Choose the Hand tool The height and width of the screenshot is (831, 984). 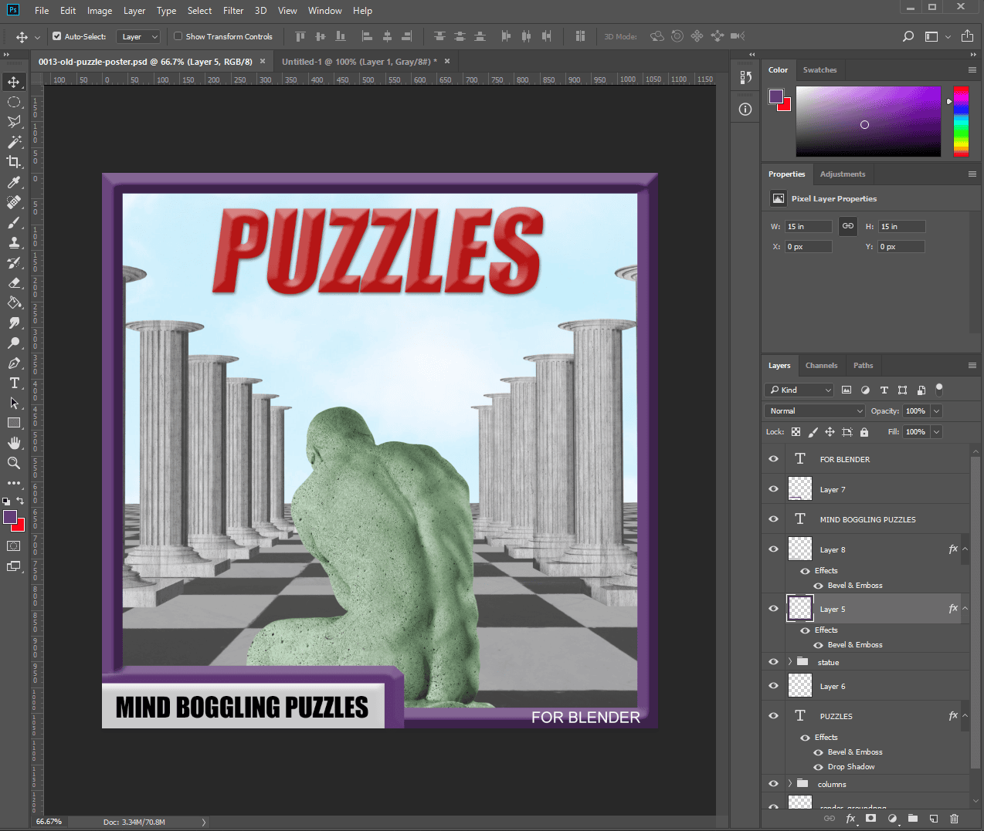click(x=14, y=443)
